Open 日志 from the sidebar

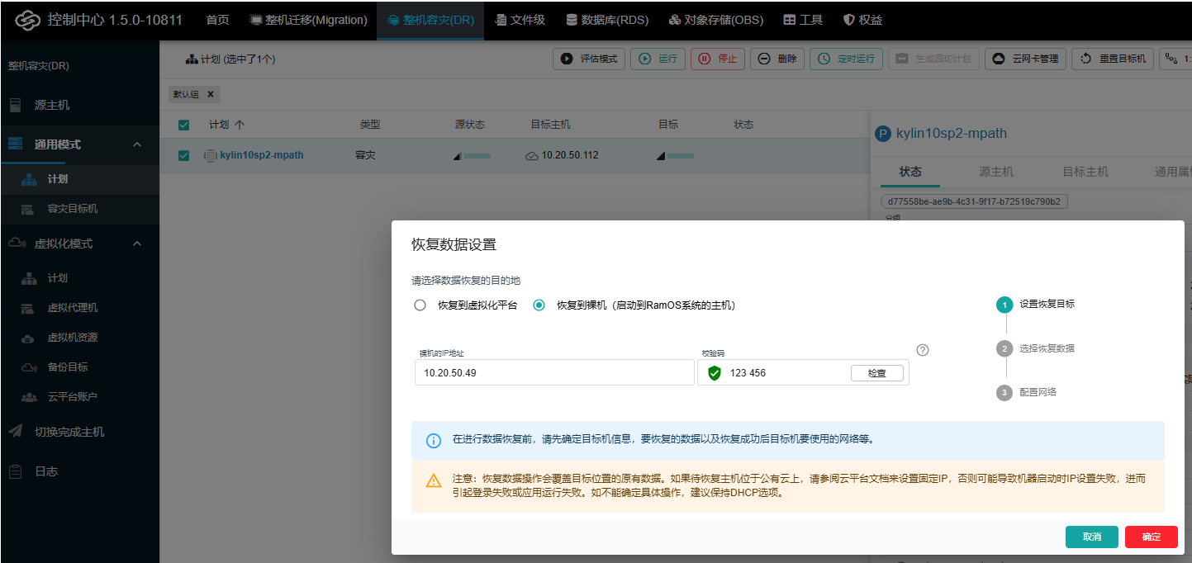click(46, 471)
